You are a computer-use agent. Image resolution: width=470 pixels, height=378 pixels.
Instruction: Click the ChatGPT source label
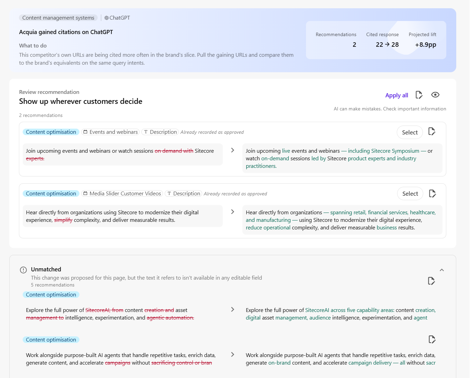117,18
